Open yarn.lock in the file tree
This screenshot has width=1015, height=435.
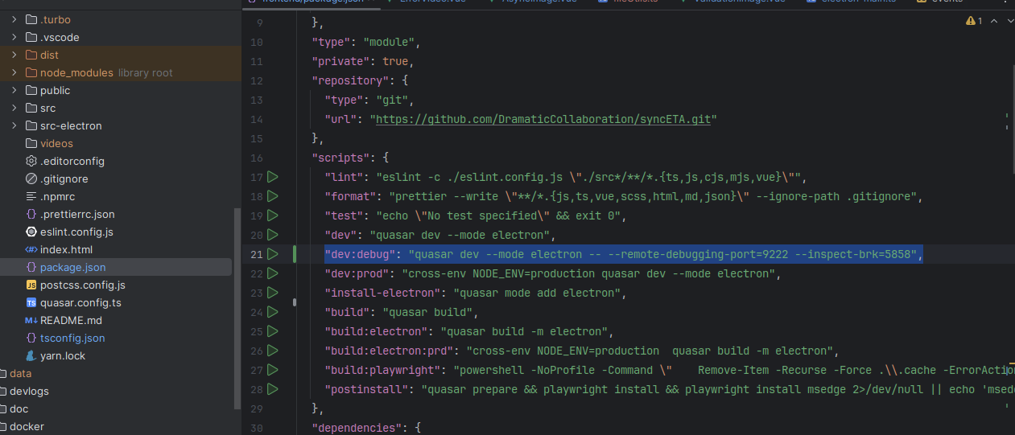62,355
